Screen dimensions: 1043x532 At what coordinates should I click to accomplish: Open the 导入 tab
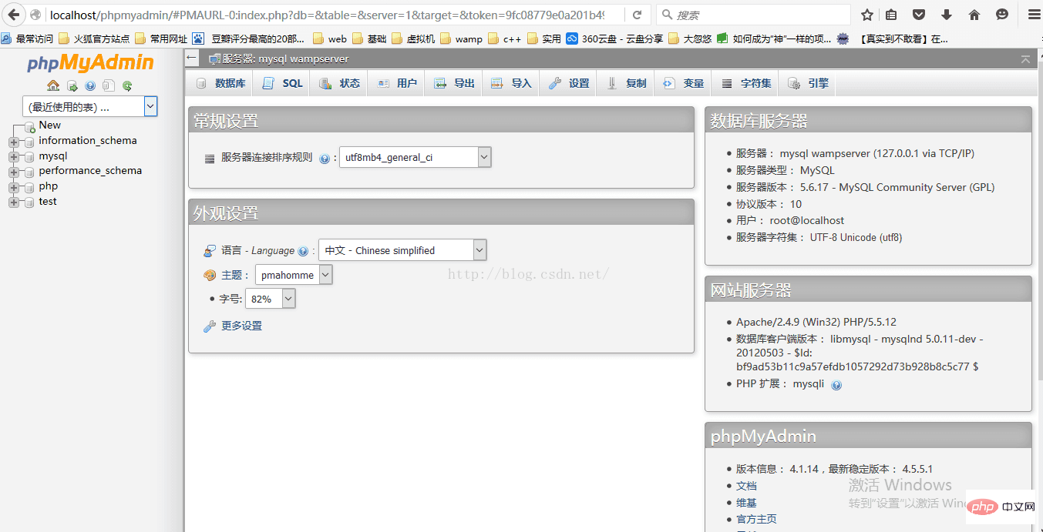[511, 83]
